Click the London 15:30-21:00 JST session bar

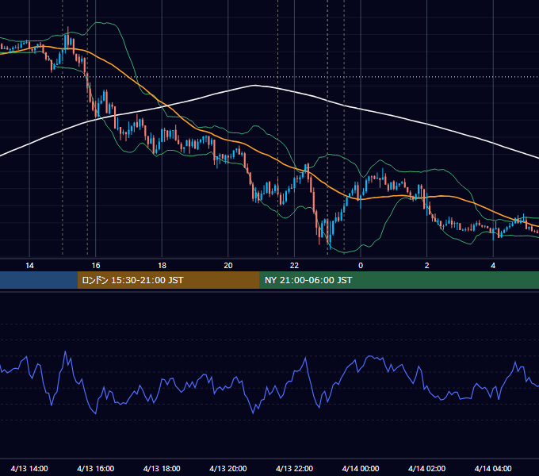point(168,280)
